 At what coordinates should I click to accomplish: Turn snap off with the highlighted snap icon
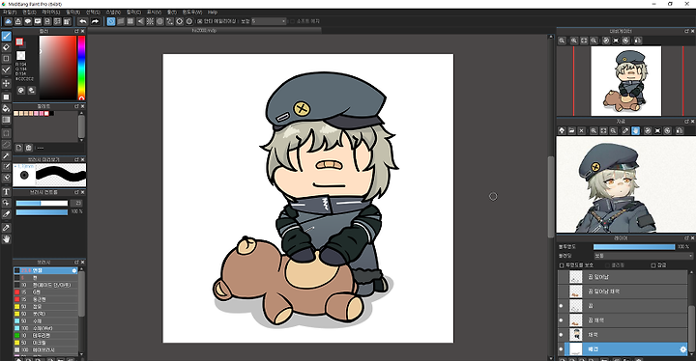point(111,21)
